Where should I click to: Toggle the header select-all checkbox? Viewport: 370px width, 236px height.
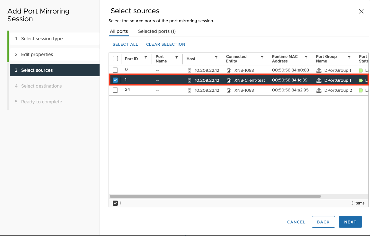(115, 59)
